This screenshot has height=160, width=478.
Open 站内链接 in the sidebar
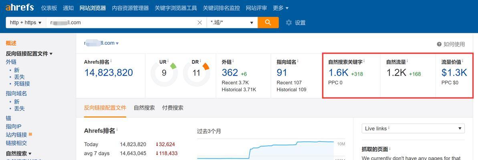[16, 135]
